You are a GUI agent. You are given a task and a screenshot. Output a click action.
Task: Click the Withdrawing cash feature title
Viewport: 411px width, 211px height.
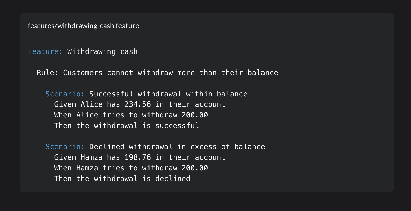coord(102,51)
